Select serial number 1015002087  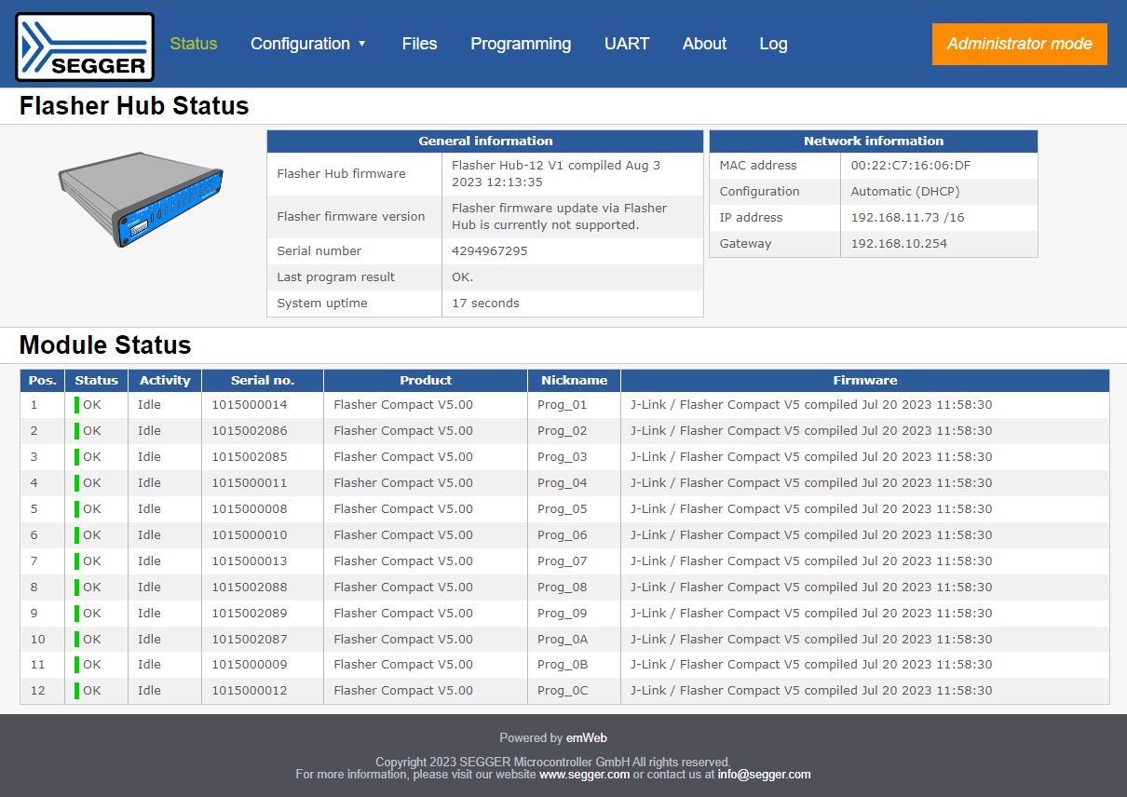[x=250, y=640]
